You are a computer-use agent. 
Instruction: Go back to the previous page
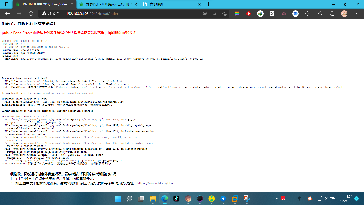tap(7, 14)
